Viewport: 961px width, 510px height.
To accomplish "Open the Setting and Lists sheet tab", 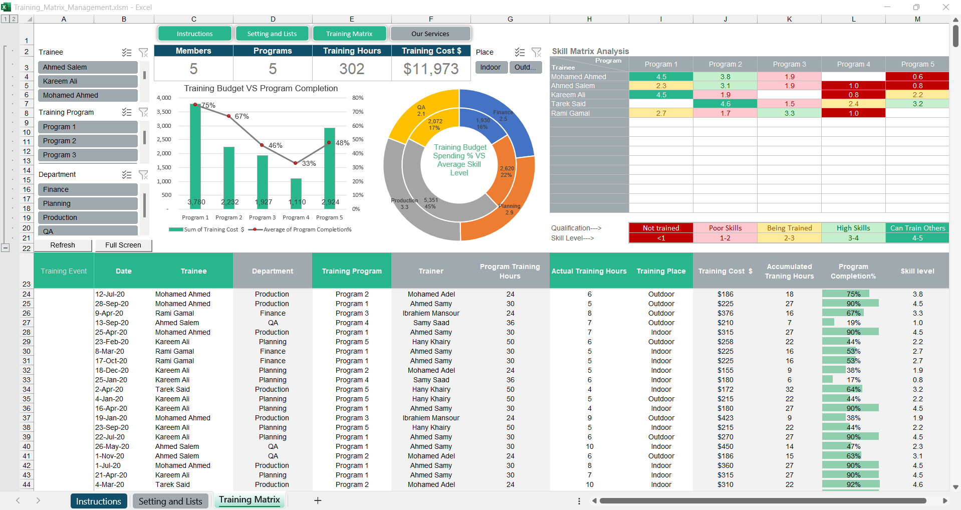I will click(x=170, y=501).
